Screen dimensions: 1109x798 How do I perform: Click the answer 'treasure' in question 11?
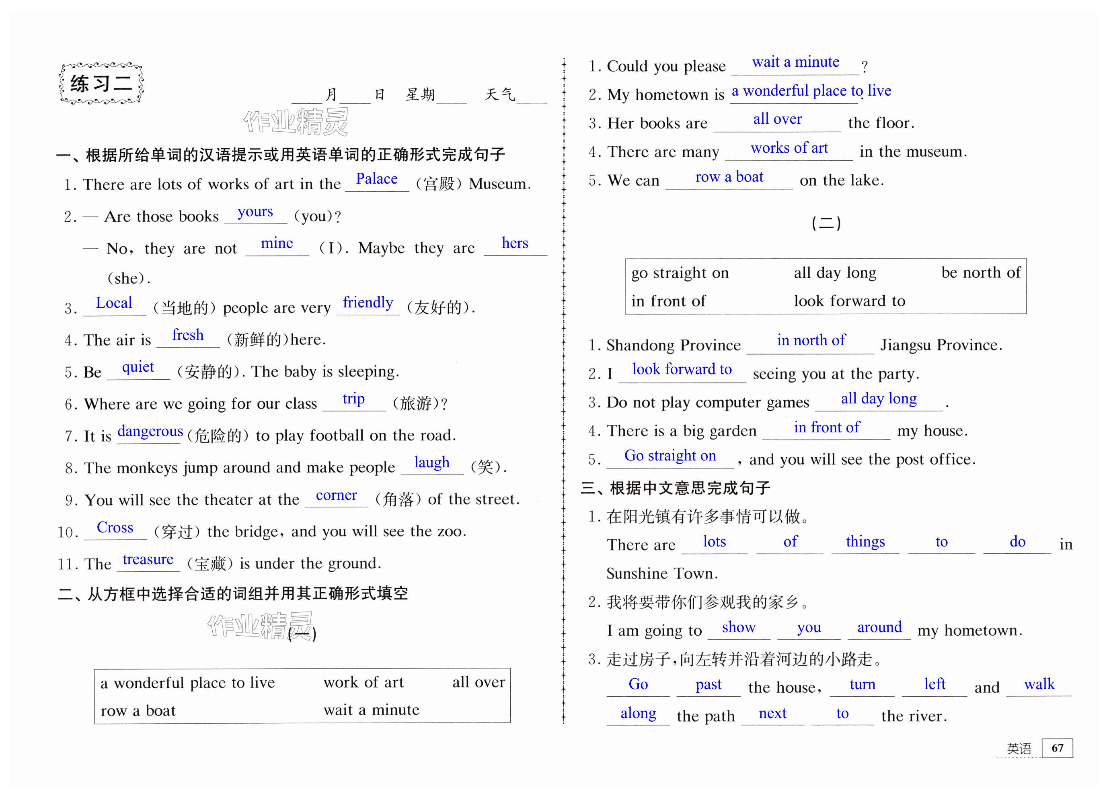tap(148, 560)
